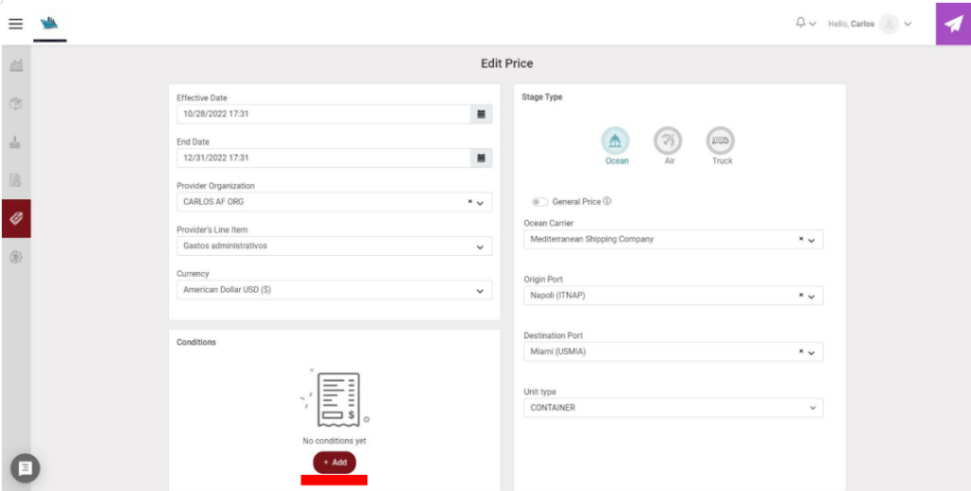This screenshot has width=971, height=491.
Task: Clear the Ocean Carrier selection
Action: click(800, 239)
